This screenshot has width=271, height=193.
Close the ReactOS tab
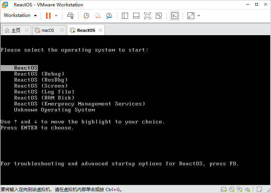point(100,30)
